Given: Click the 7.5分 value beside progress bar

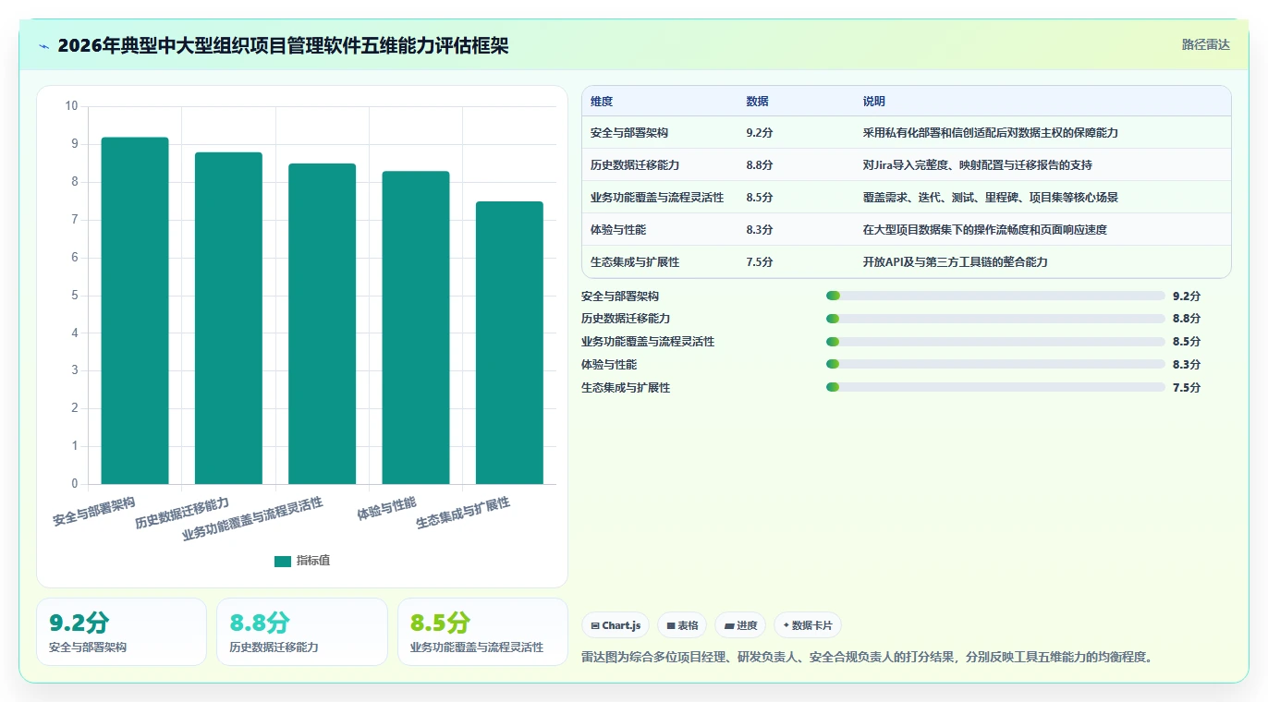Looking at the screenshot, I should 1186,388.
